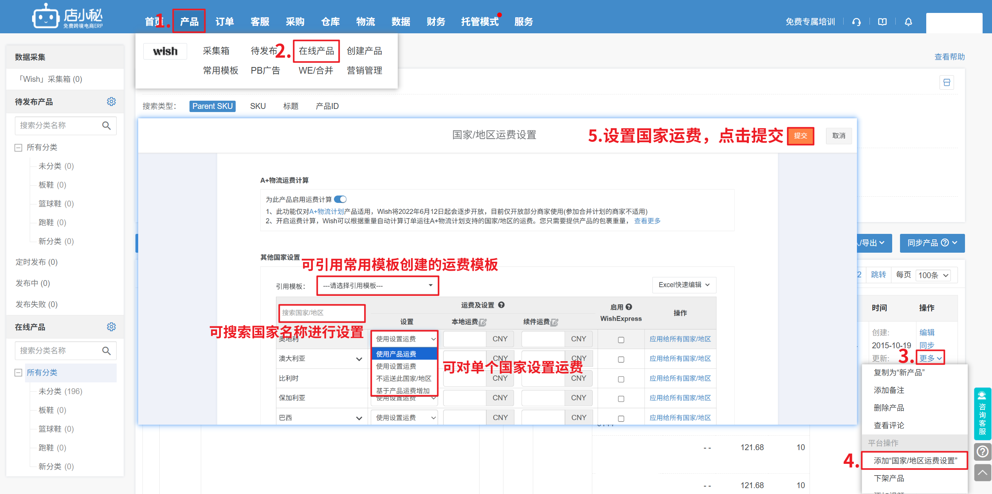The width and height of the screenshot is (992, 494).
Task: Open the 100条 per-page dropdown
Action: pos(933,275)
